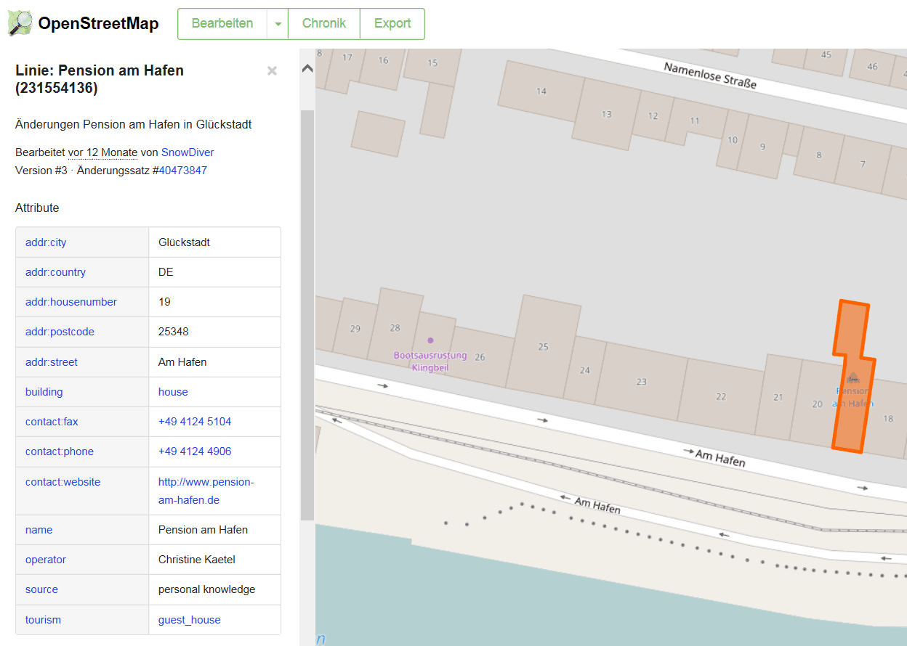Viewport: 907px width, 646px height.
Task: Open the guest_house value link
Action: pos(190,620)
